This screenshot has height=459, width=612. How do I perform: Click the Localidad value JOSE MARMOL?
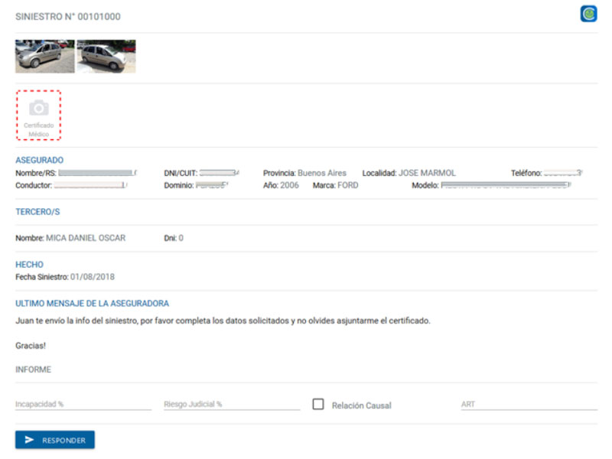[427, 173]
